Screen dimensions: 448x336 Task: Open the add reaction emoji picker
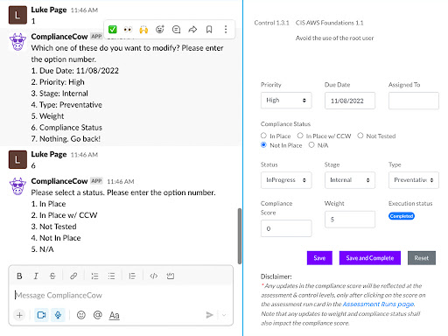160,29
